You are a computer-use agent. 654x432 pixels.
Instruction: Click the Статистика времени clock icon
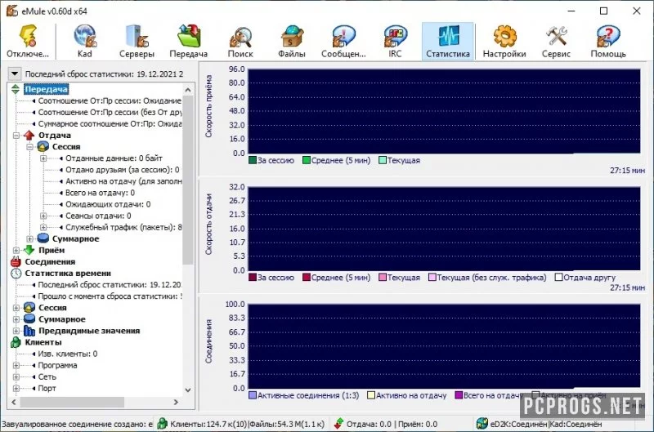[16, 274]
